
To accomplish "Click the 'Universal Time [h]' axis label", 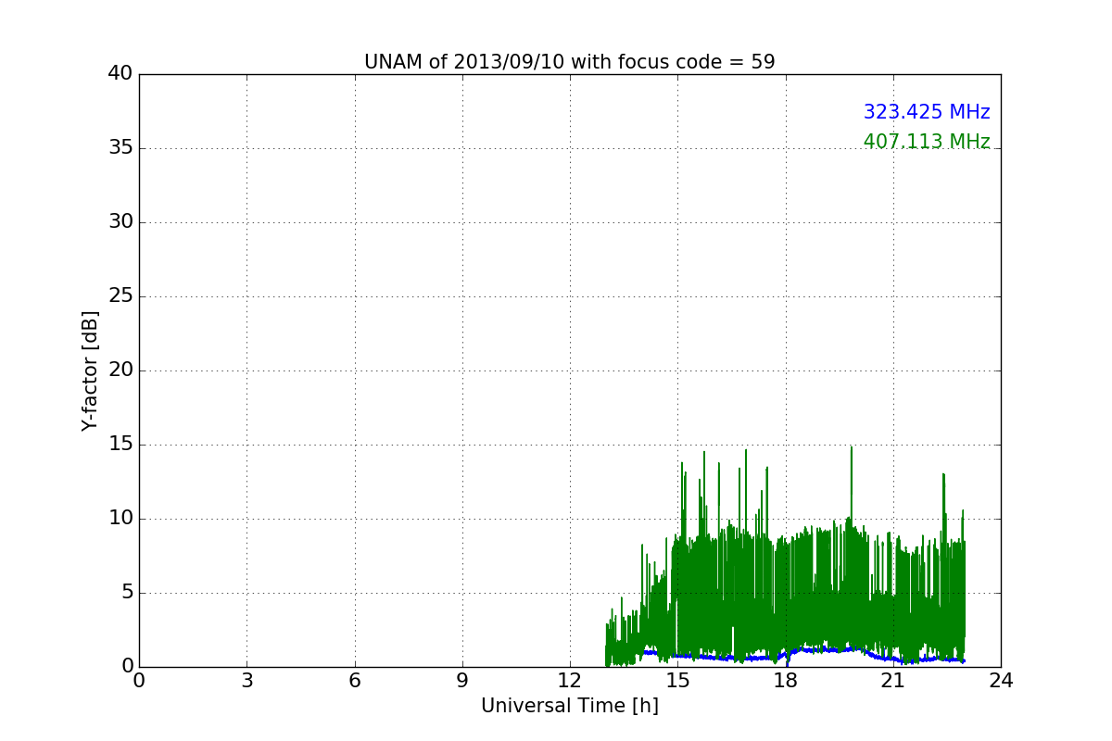I will coord(570,706).
